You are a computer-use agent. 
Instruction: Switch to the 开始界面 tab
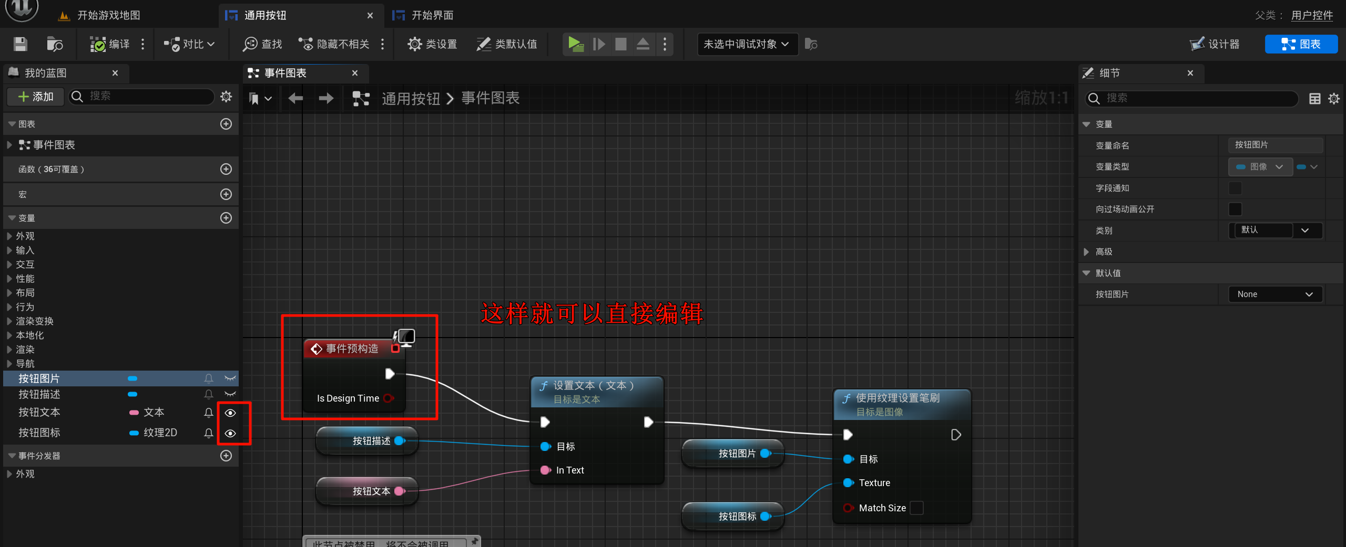[x=432, y=15]
